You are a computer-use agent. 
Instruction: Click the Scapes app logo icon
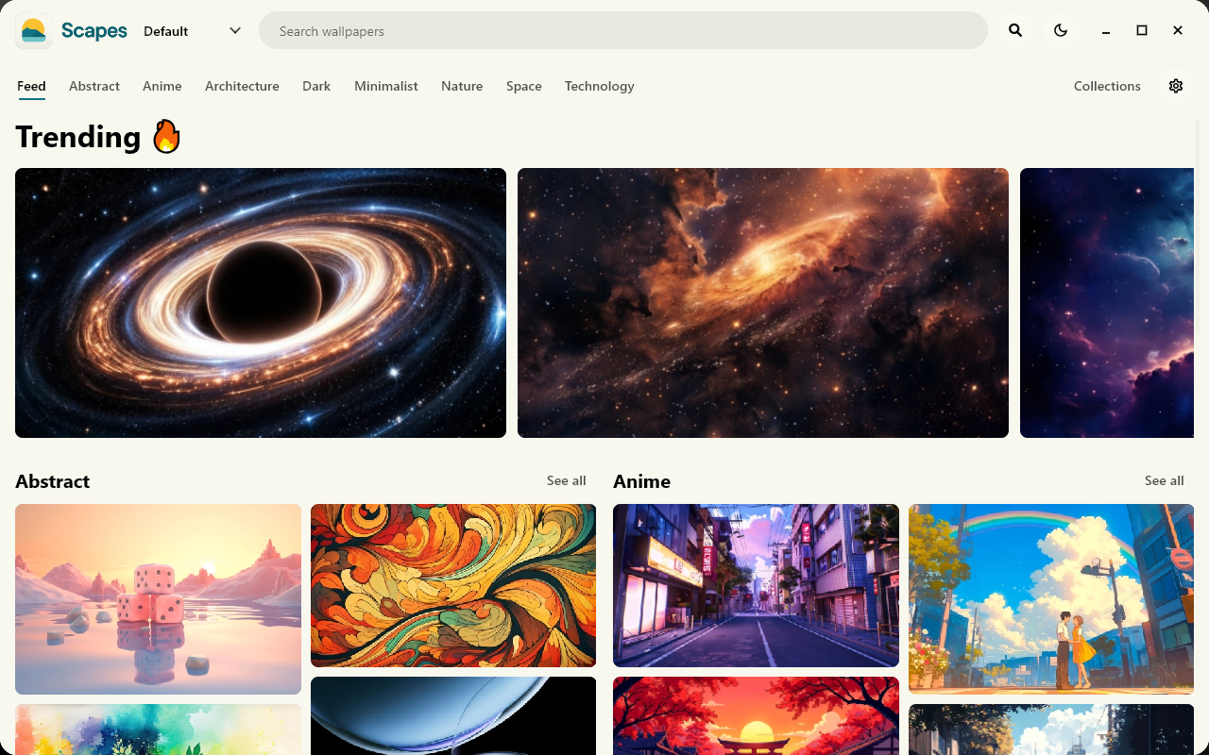[x=33, y=31]
